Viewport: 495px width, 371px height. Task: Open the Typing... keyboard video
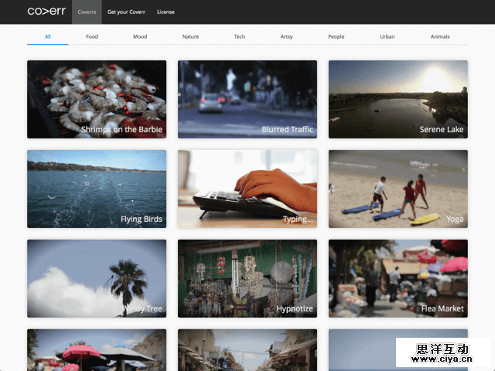(x=247, y=189)
